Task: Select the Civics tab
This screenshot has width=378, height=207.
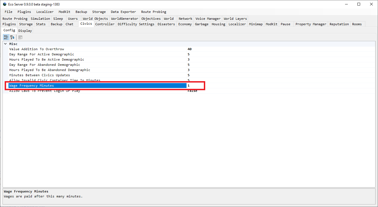Action: click(x=86, y=24)
